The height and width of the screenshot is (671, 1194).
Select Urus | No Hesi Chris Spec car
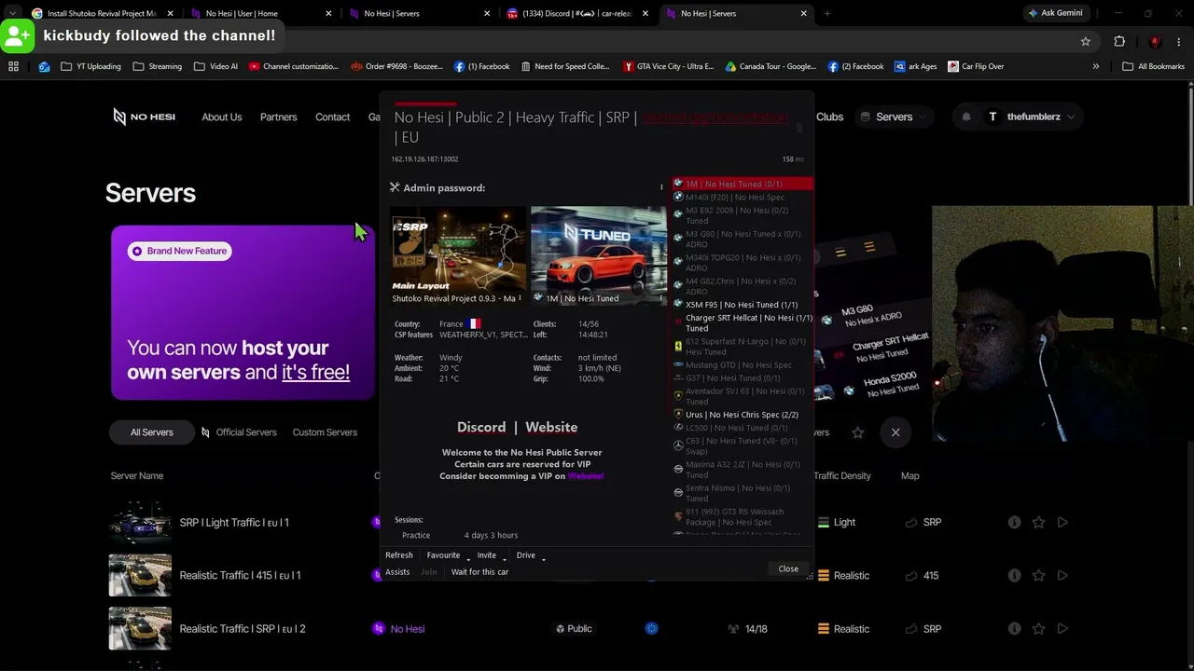[x=742, y=415]
